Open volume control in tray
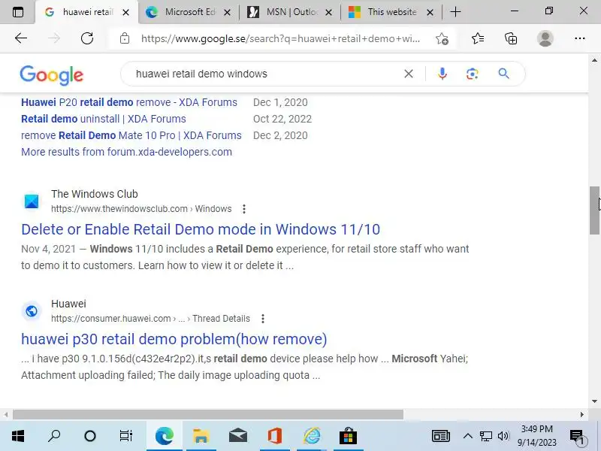 [x=503, y=436]
